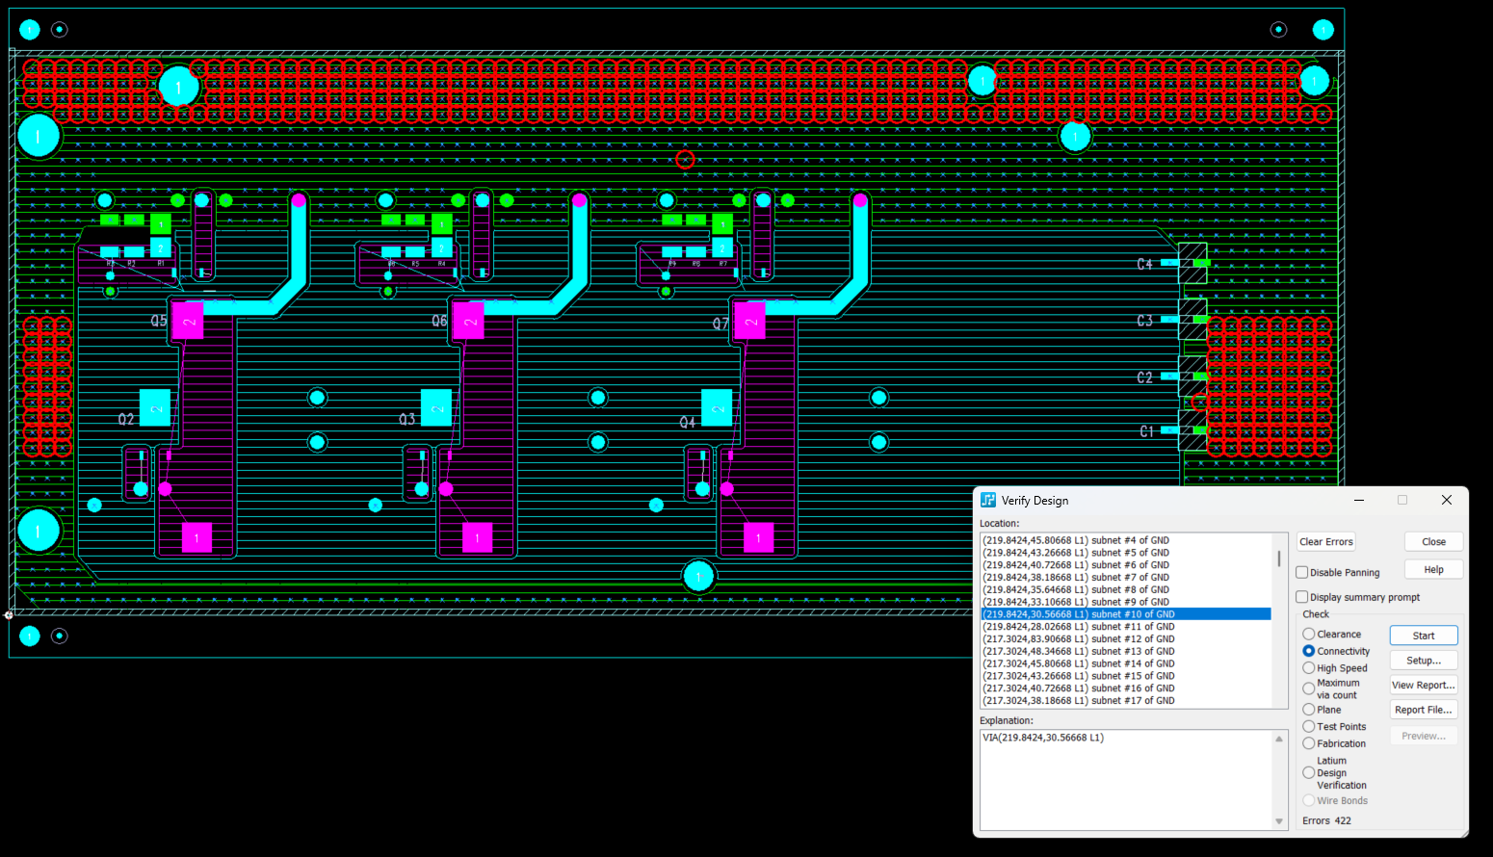Click the Verify Design dialog title icon
This screenshot has width=1493, height=857.
click(987, 500)
